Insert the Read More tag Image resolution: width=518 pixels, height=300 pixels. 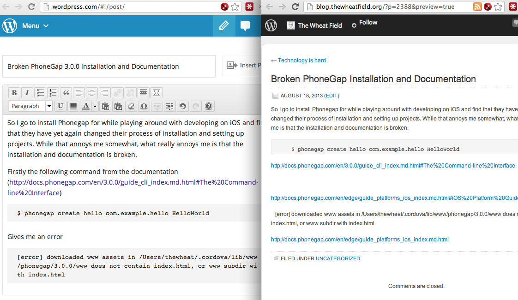pos(144,93)
